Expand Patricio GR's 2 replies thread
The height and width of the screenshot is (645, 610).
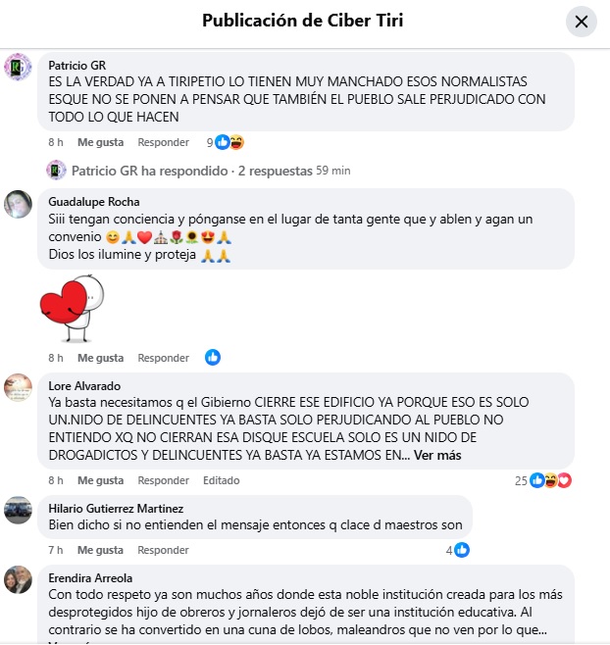[192, 171]
